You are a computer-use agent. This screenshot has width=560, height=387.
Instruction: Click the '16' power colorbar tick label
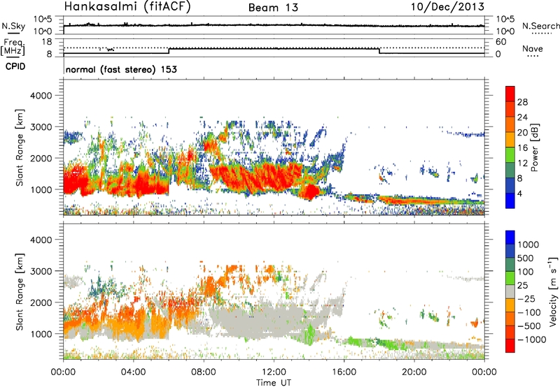tap(522, 148)
